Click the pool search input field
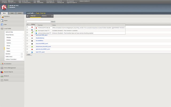 coord(38,22)
